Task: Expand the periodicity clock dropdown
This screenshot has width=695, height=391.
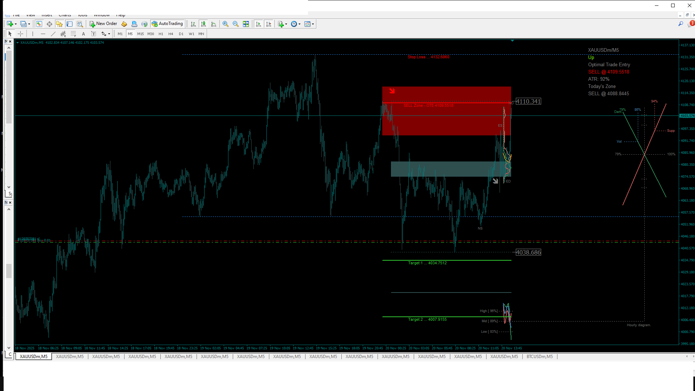Action: pos(299,24)
